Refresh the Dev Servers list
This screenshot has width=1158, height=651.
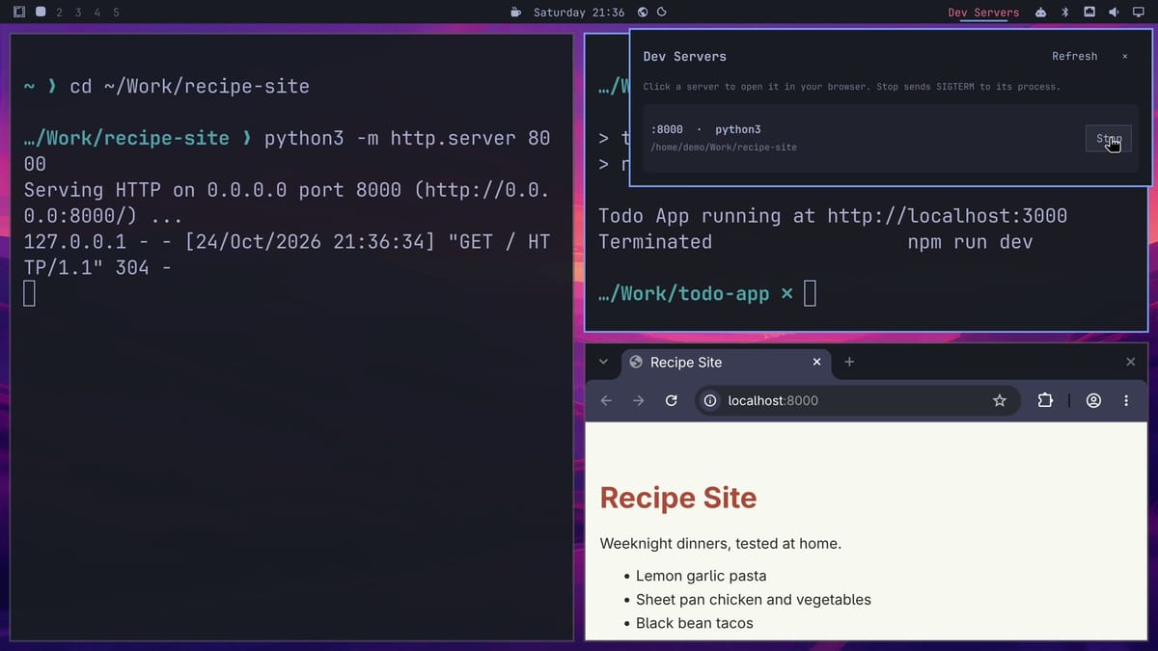[1074, 57]
